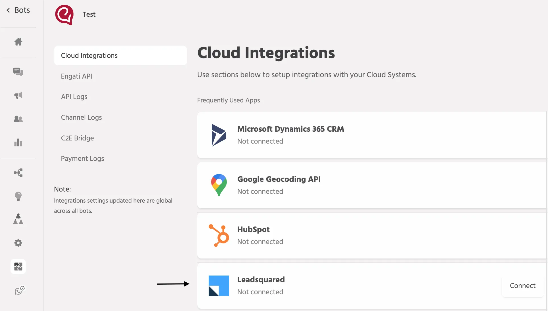Click the HubSpot logo

coord(219,236)
